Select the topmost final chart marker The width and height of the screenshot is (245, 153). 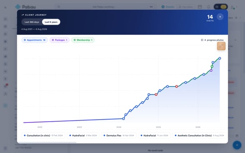click(219, 58)
